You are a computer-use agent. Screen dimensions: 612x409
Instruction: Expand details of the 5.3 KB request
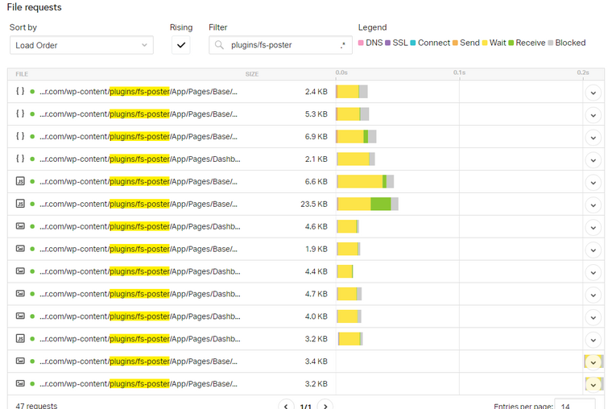[x=593, y=114]
